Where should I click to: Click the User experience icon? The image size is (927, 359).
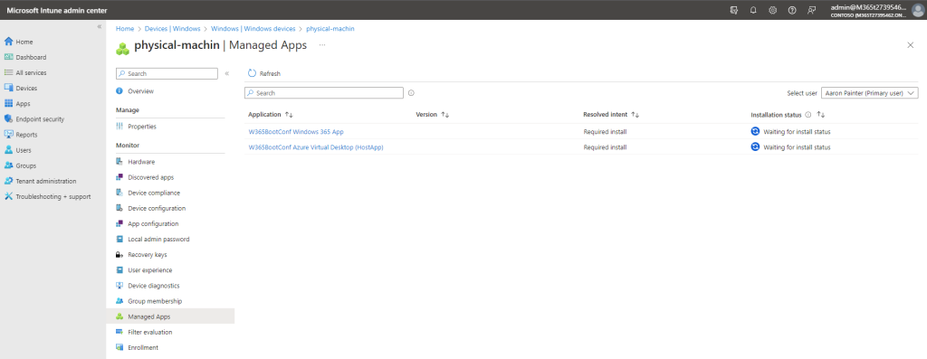click(x=119, y=269)
